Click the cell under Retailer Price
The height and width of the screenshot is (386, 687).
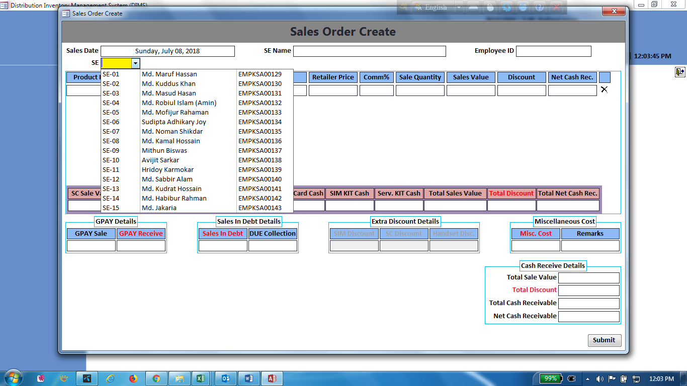tap(333, 90)
